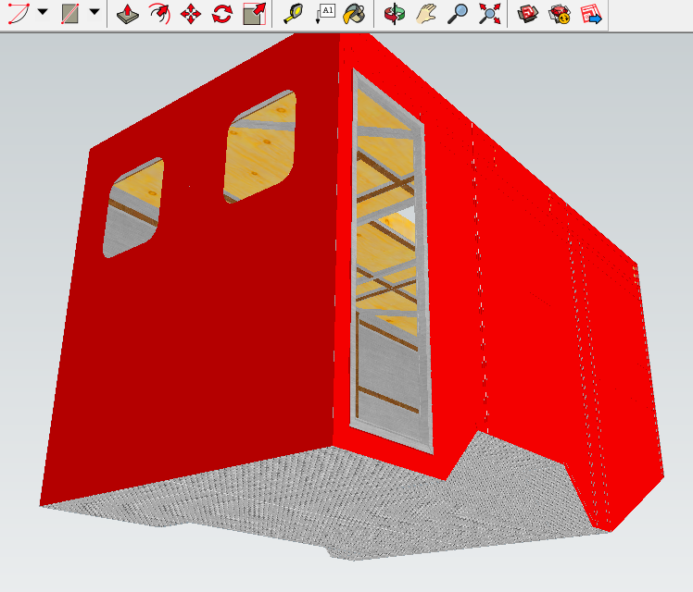Select the Push/Pull tool

[x=128, y=14]
